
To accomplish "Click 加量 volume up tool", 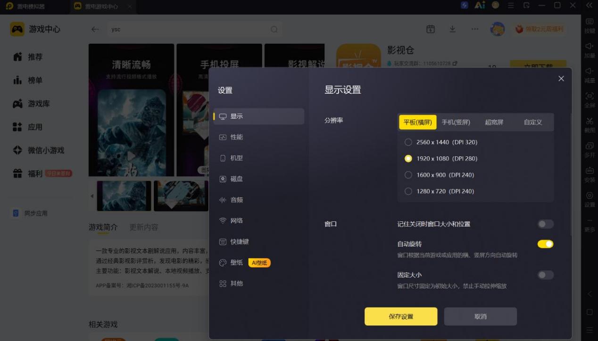I will click(x=590, y=50).
